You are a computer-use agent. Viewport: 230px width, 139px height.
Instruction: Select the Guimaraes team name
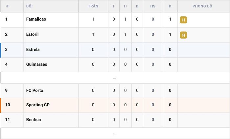click(36, 64)
